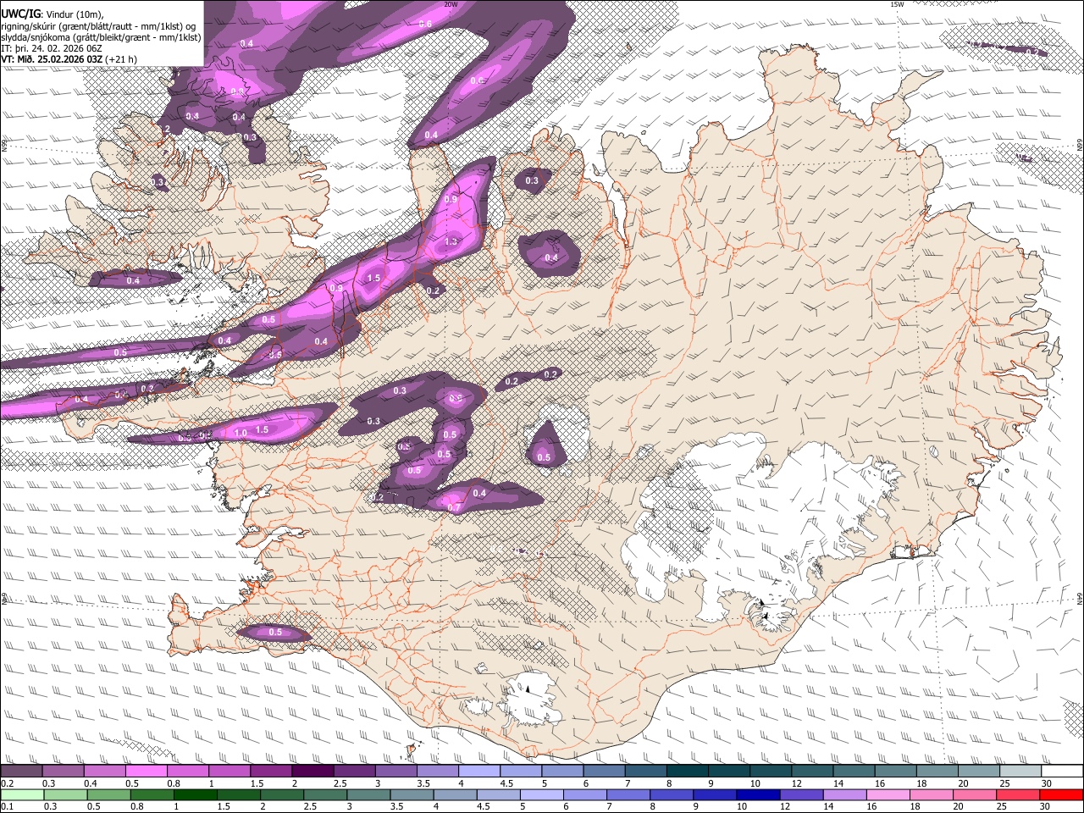Select the top-row teal swatch starting at 12
Screen dimensions: 1084x813
815,772
